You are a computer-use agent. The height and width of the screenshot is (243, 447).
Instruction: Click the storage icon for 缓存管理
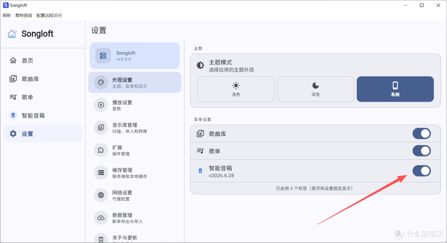click(x=101, y=173)
